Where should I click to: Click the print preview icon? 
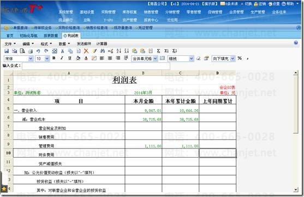22,51
